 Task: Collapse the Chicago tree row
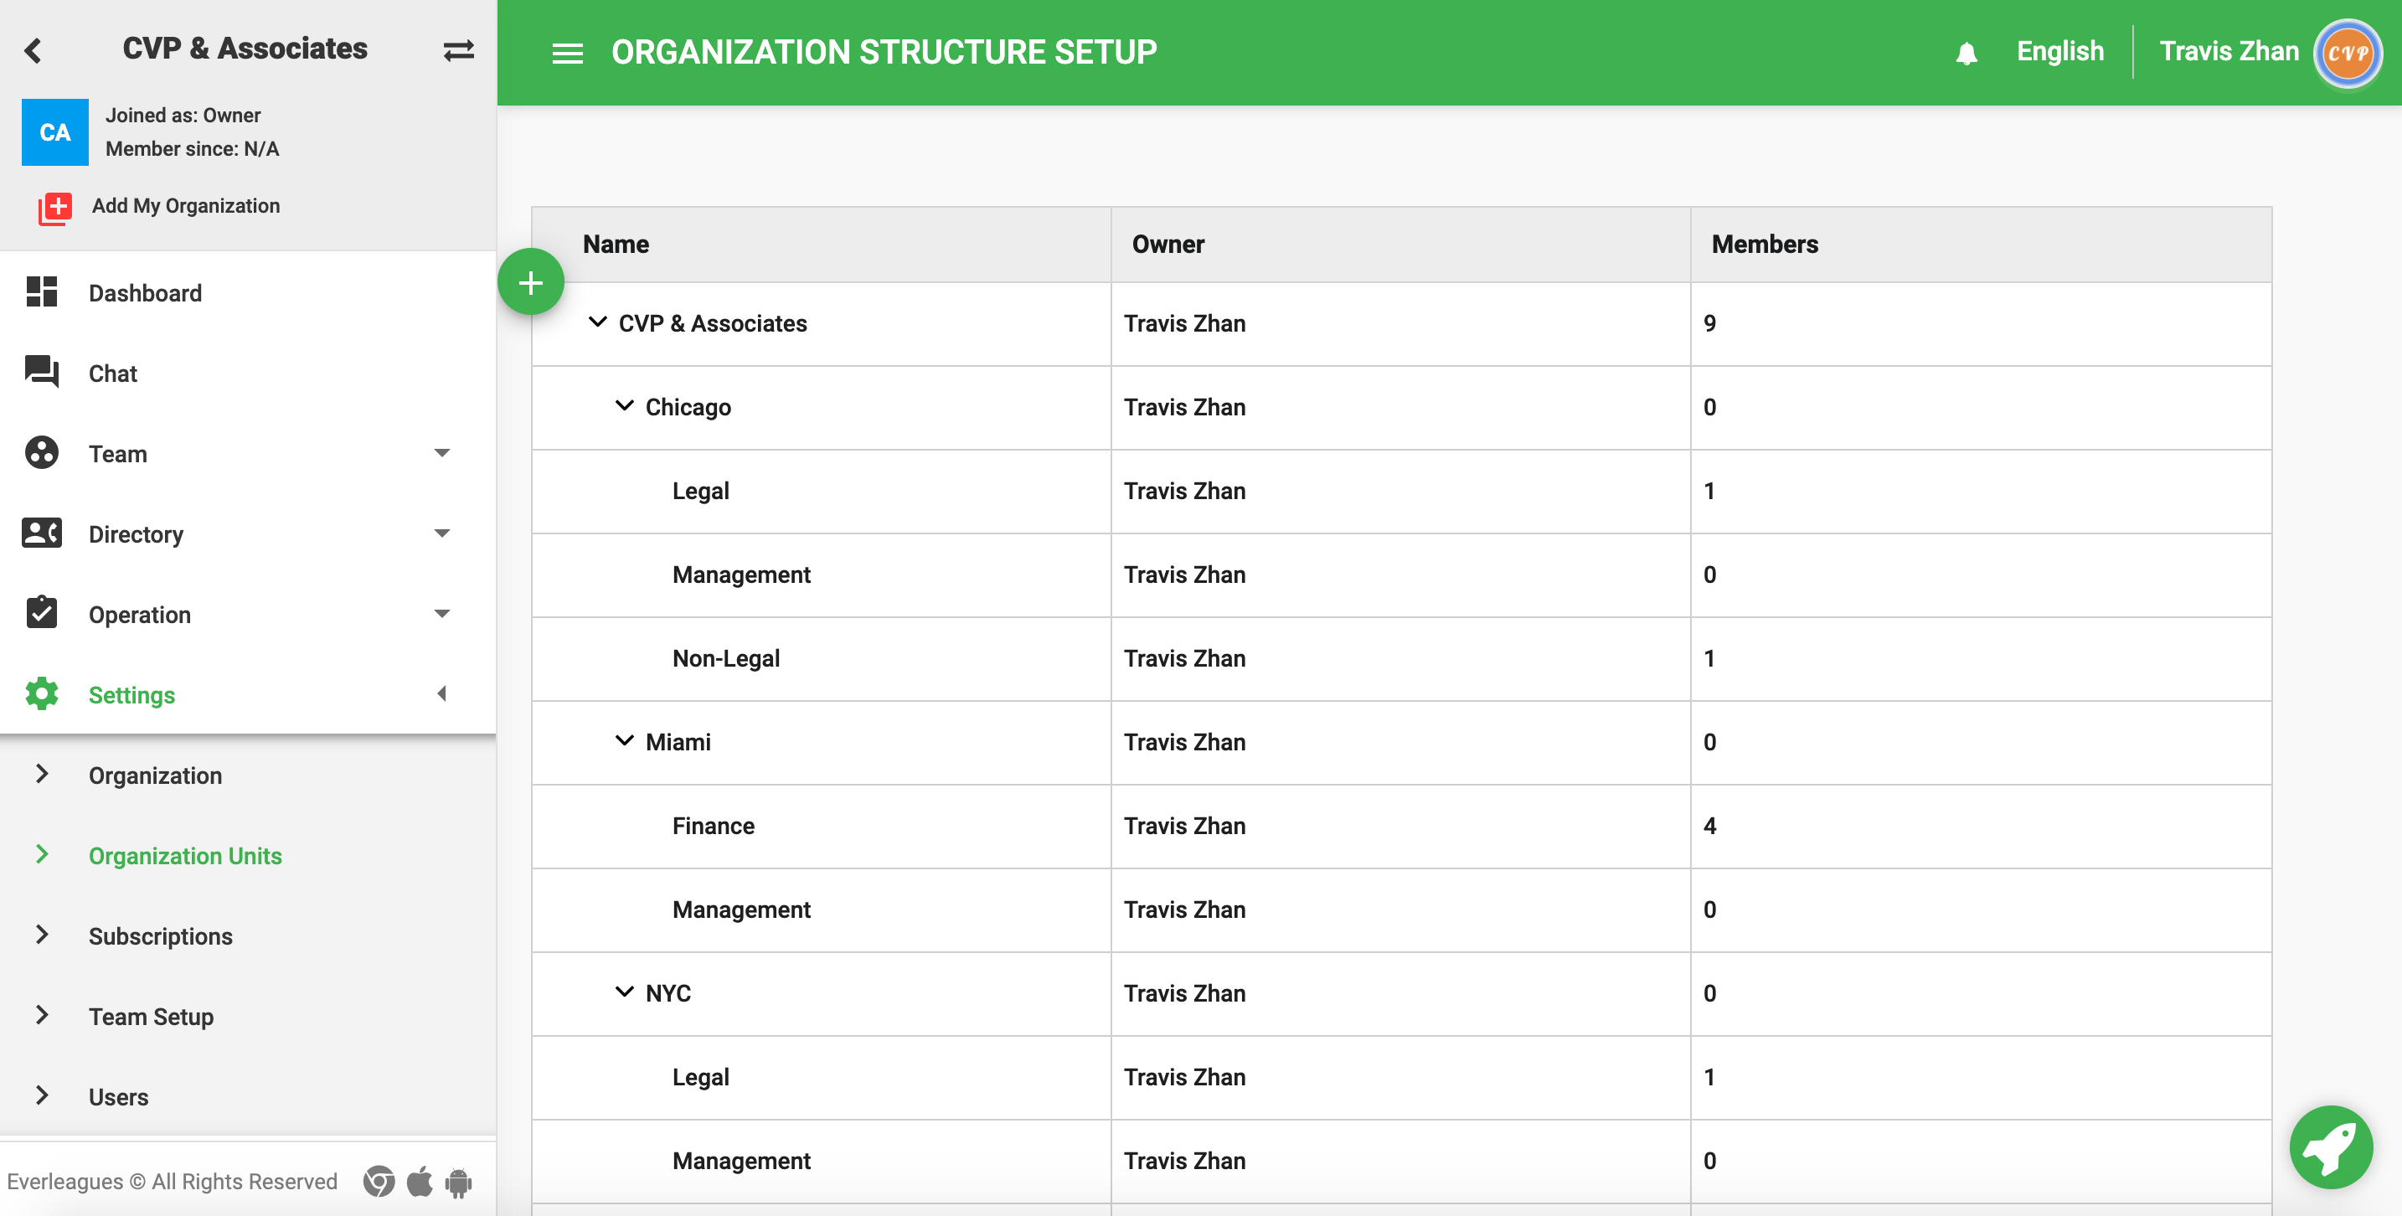(x=624, y=405)
